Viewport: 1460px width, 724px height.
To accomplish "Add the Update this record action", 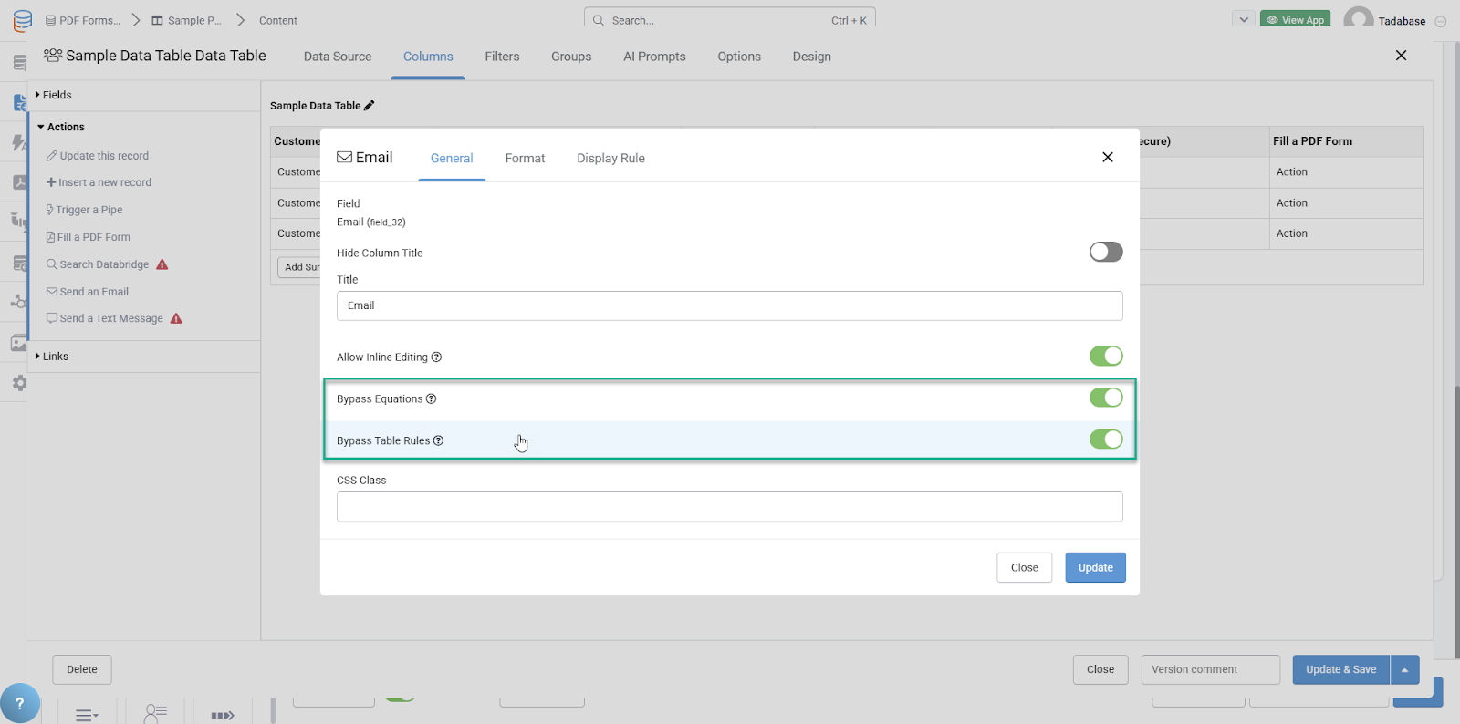I will pyautogui.click(x=98, y=156).
